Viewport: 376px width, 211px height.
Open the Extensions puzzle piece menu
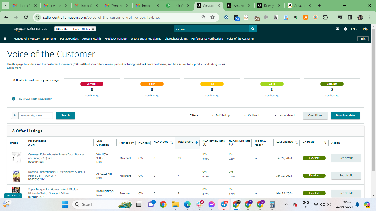point(325,17)
